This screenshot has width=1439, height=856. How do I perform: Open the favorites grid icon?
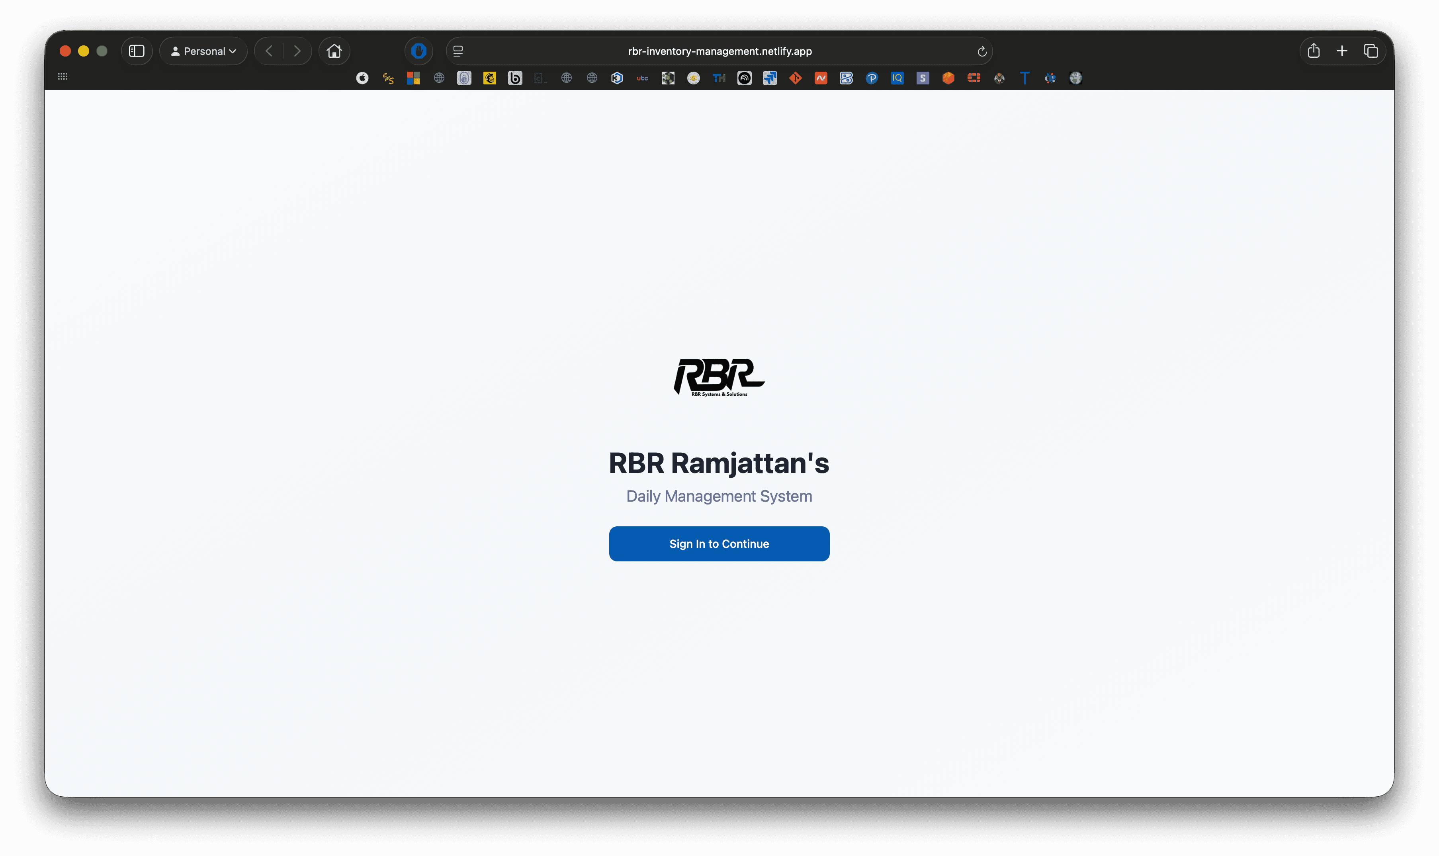tap(63, 77)
